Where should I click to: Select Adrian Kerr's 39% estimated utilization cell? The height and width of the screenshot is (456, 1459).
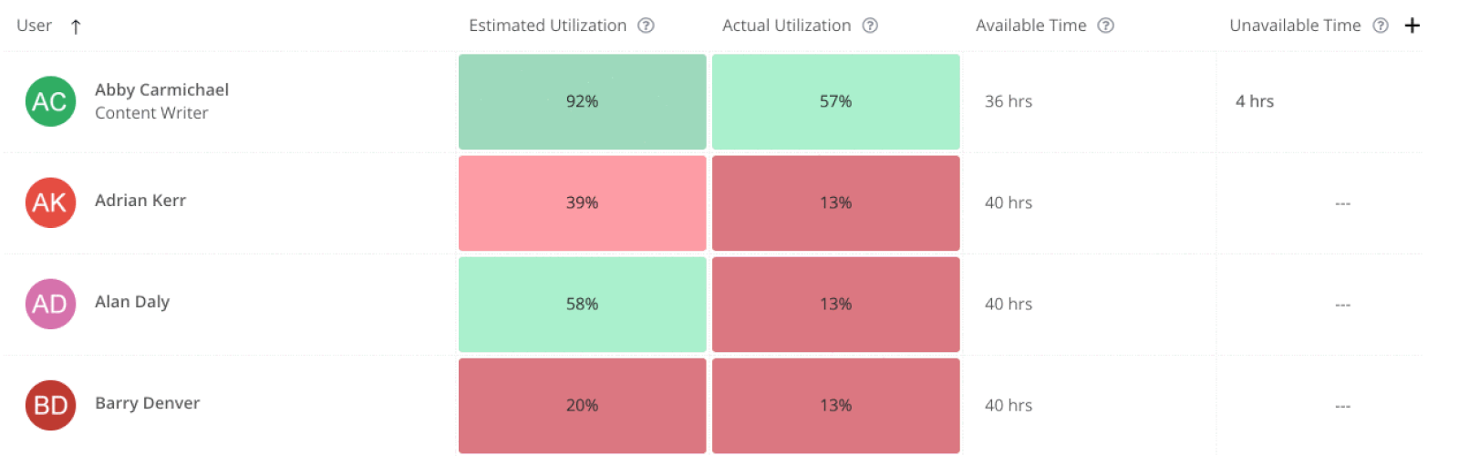click(x=582, y=202)
